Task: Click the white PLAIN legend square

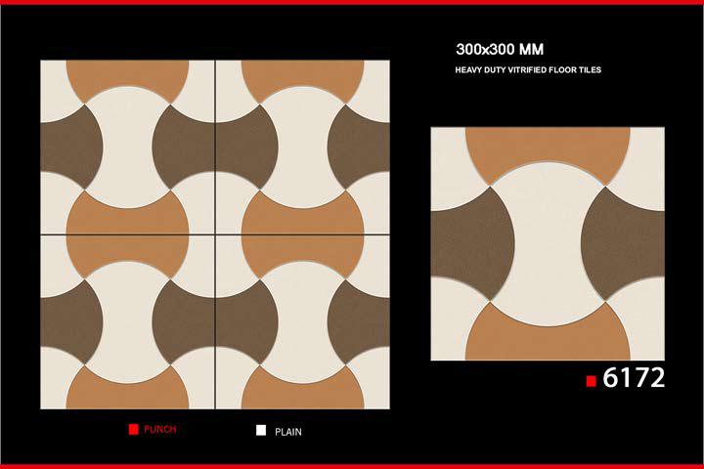Action: 261,431
